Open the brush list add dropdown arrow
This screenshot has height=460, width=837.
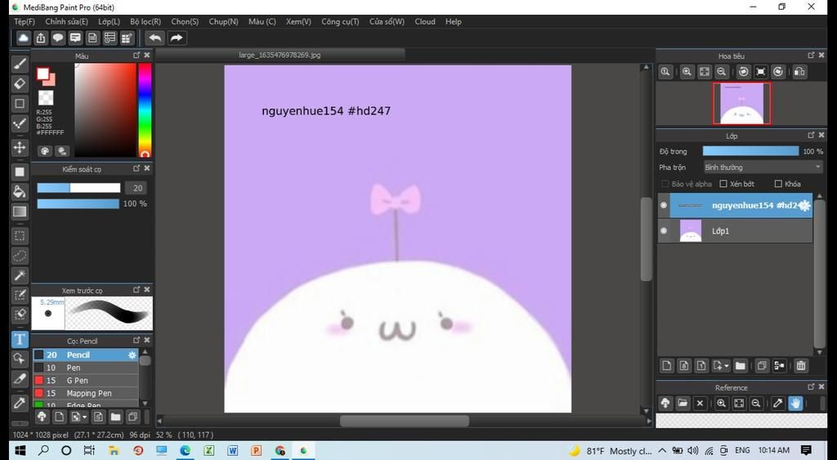[85, 417]
